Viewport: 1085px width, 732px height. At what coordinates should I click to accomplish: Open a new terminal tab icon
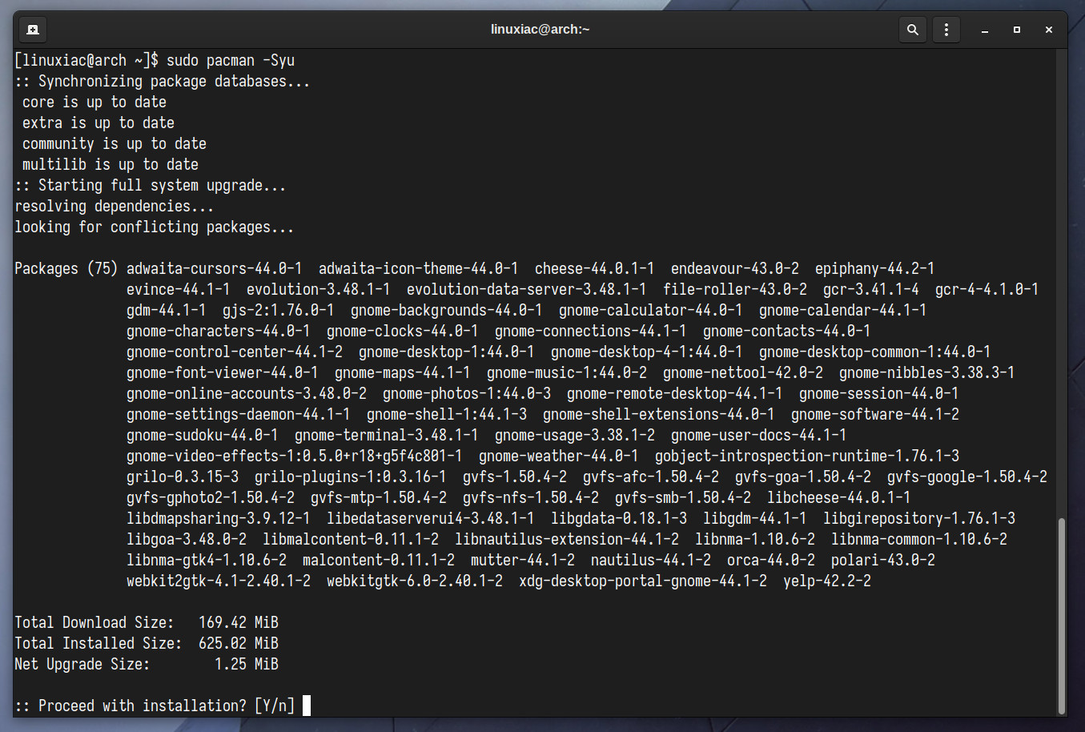[33, 30]
